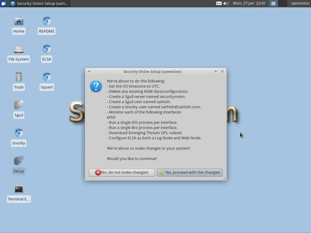Open the Terminal Emulator desktop icon
This screenshot has width=311, height=233.
pyautogui.click(x=19, y=194)
